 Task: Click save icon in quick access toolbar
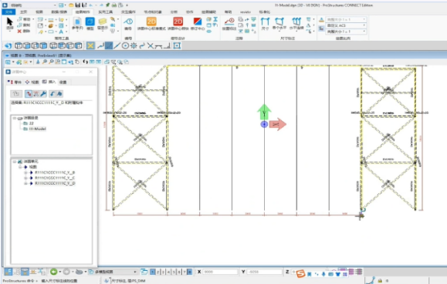77,5
